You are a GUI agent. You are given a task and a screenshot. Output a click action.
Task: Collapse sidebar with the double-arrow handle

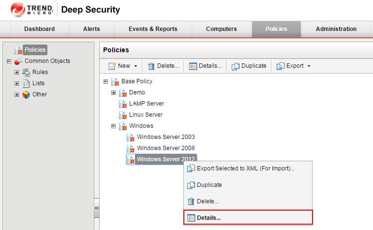click(x=97, y=208)
